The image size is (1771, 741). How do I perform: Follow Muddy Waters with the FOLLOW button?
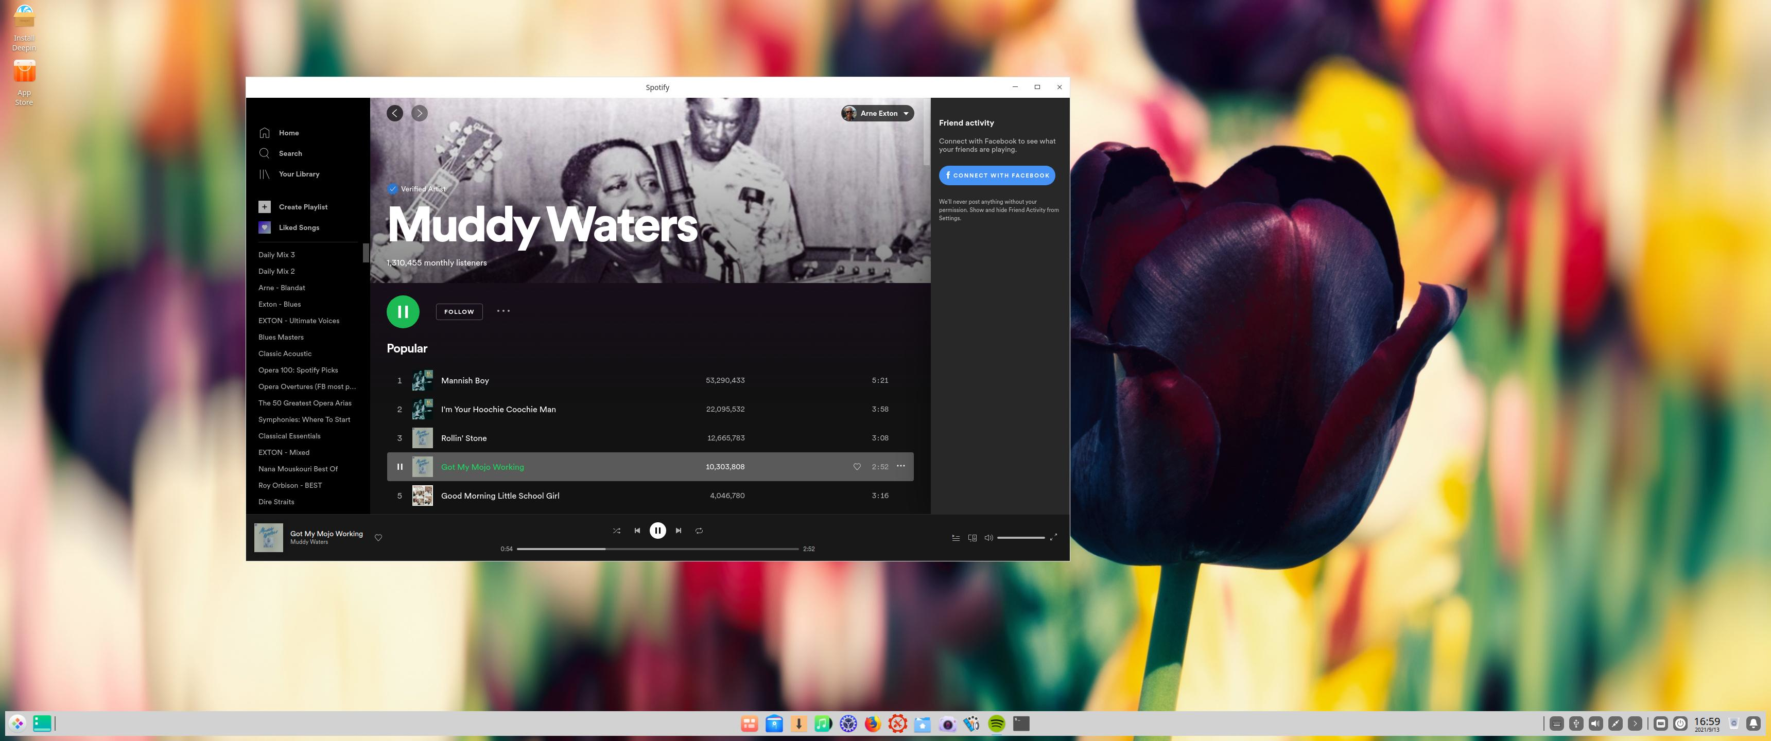point(459,312)
